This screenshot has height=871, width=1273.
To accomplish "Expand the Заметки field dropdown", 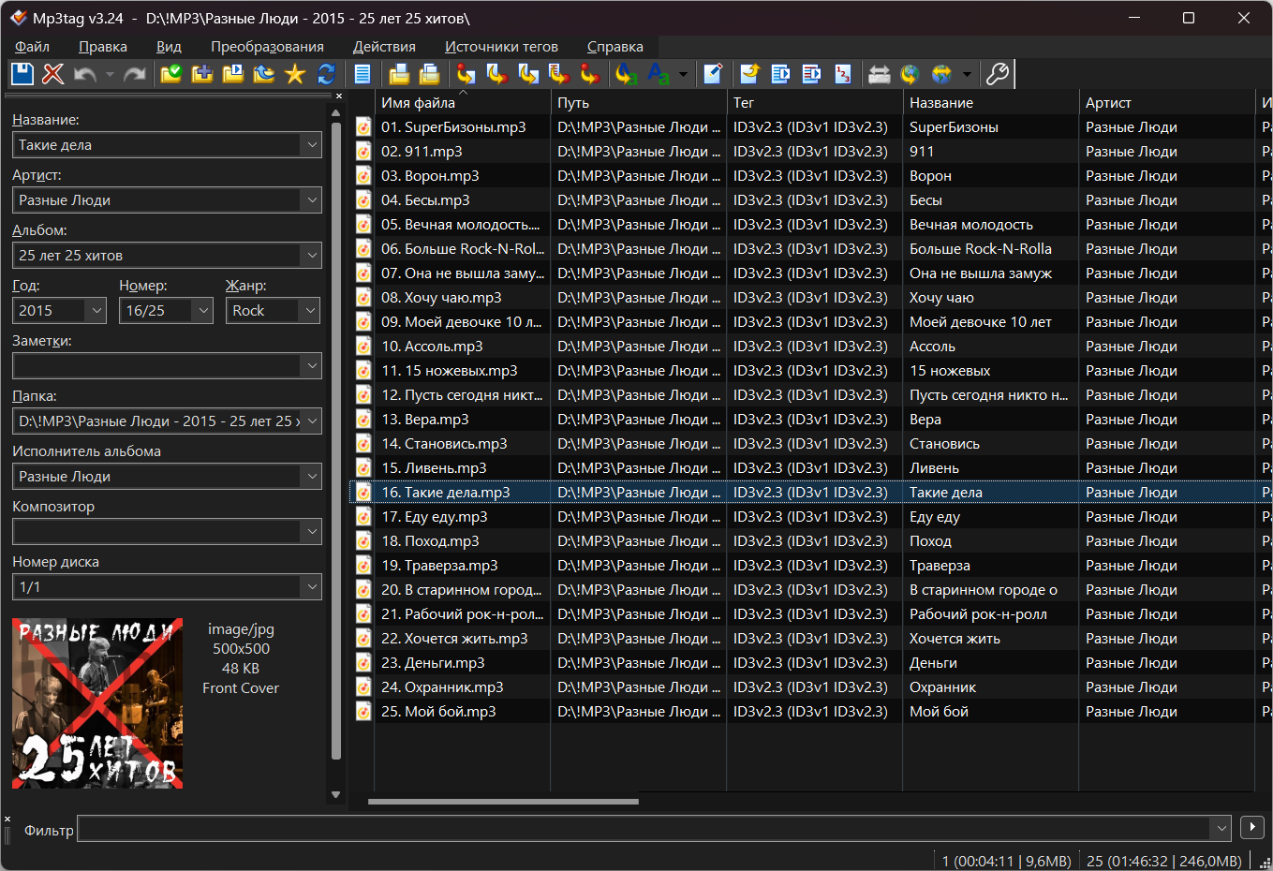I will 312,365.
